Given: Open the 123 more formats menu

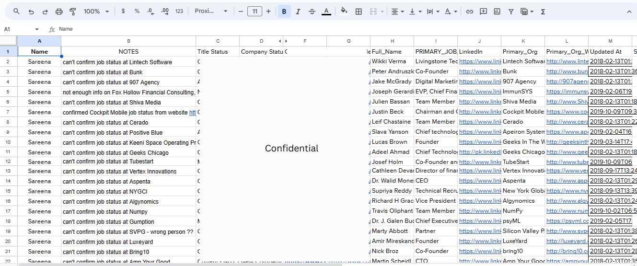Looking at the screenshot, I should tap(179, 12).
